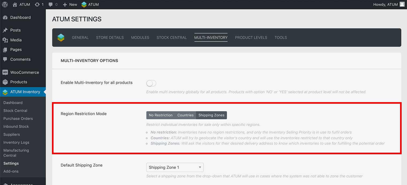Click the Media icon in sidebar
Screen dimensions: 407x185
[x=5, y=40]
